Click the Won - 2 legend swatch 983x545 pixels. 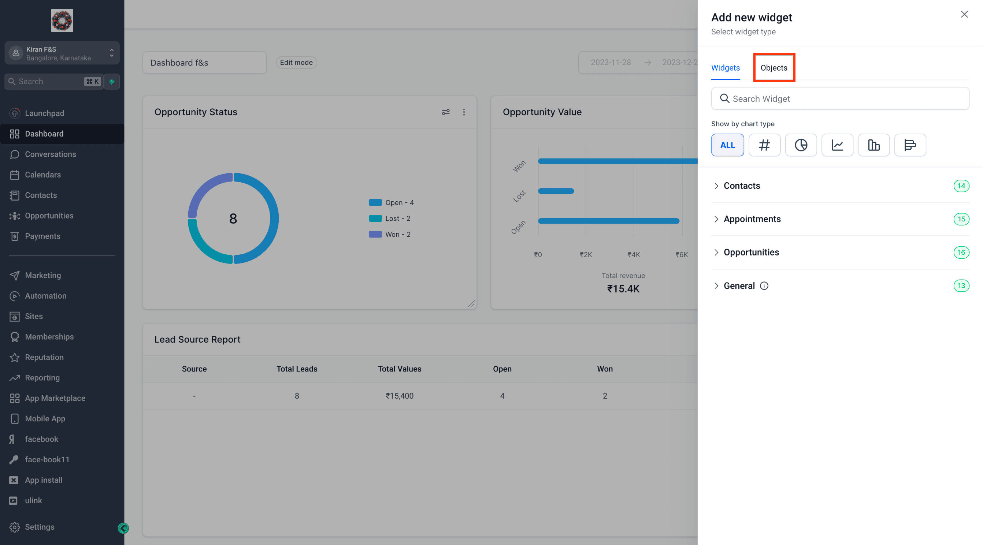375,234
